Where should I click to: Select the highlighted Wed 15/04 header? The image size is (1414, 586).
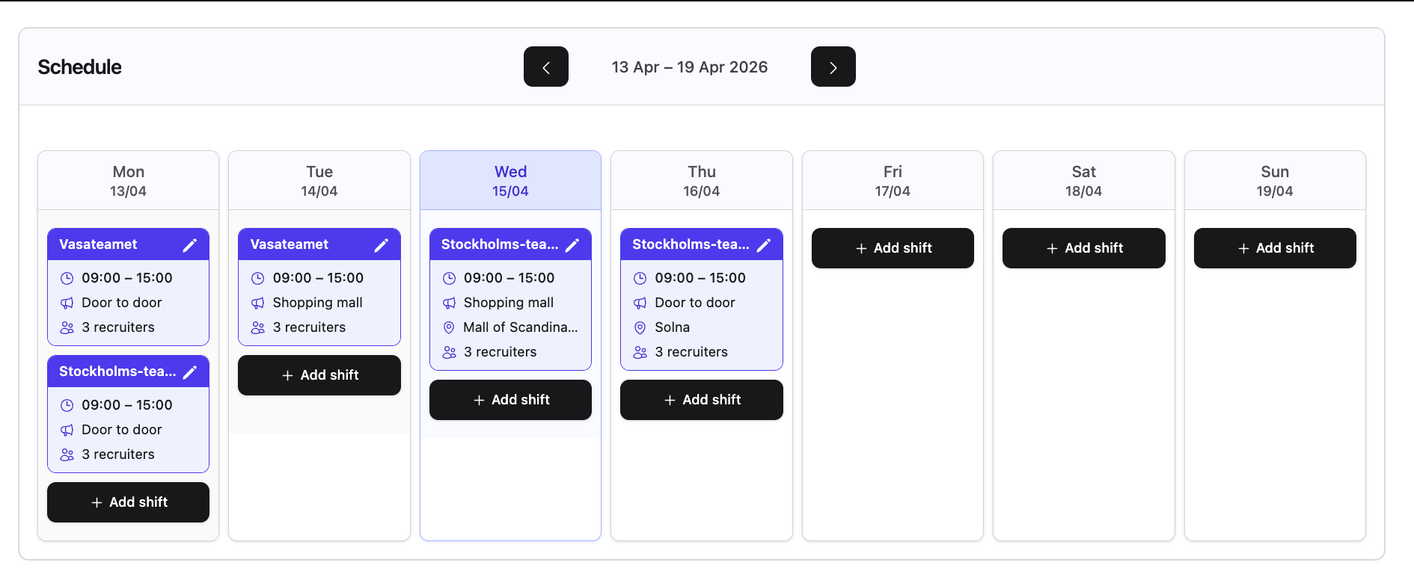pos(510,181)
